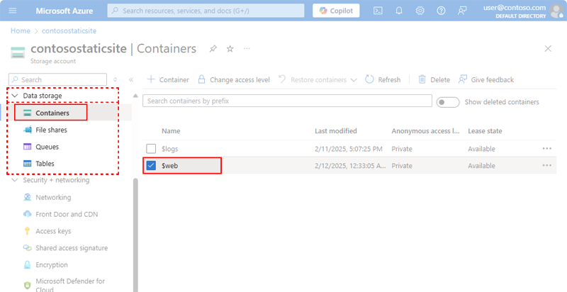Check the $logs container checkbox

click(x=151, y=149)
